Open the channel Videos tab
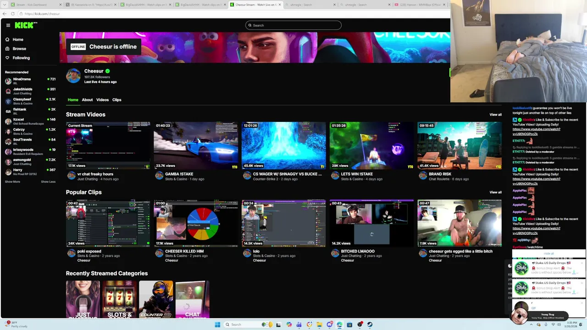Screen dimensions: 587x330 point(102,99)
